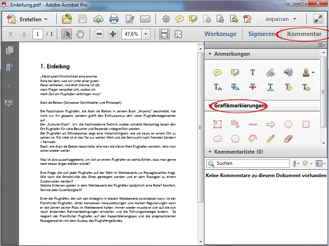Click the fit width scrolling mode icon
This screenshot has height=246, width=329.
164,34
